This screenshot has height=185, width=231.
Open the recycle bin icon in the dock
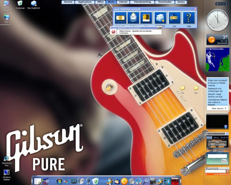click(x=95, y=181)
